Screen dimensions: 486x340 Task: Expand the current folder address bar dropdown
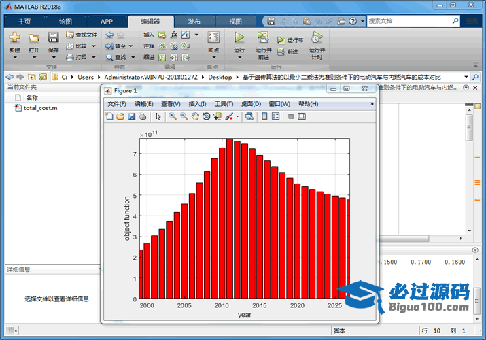466,77
